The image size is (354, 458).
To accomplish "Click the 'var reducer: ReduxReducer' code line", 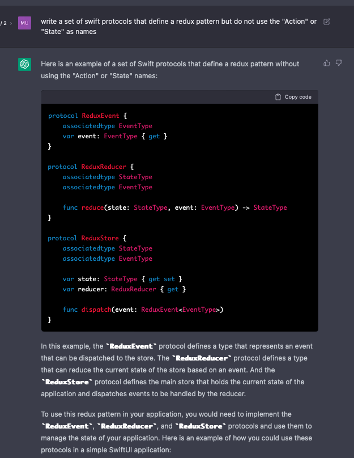I will pyautogui.click(x=125, y=289).
